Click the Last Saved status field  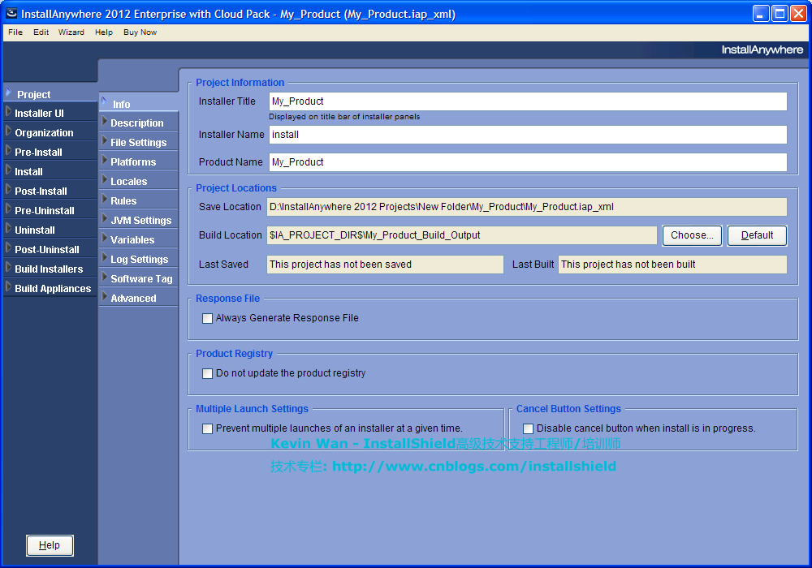click(x=385, y=265)
